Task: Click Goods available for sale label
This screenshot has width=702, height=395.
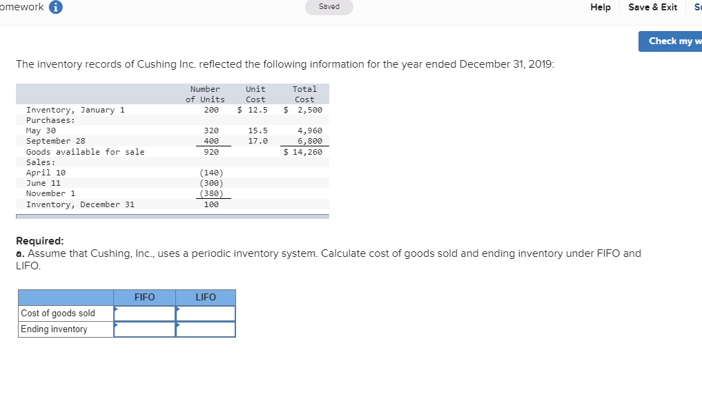Action: tap(85, 152)
